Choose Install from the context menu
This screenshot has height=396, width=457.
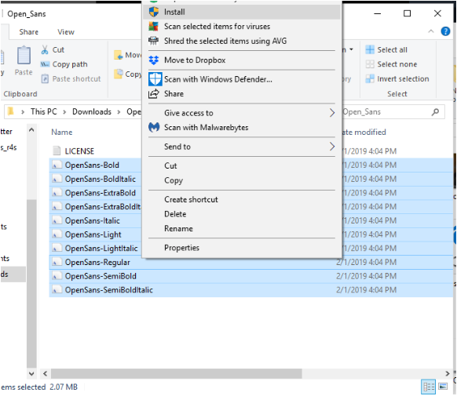[x=242, y=12]
